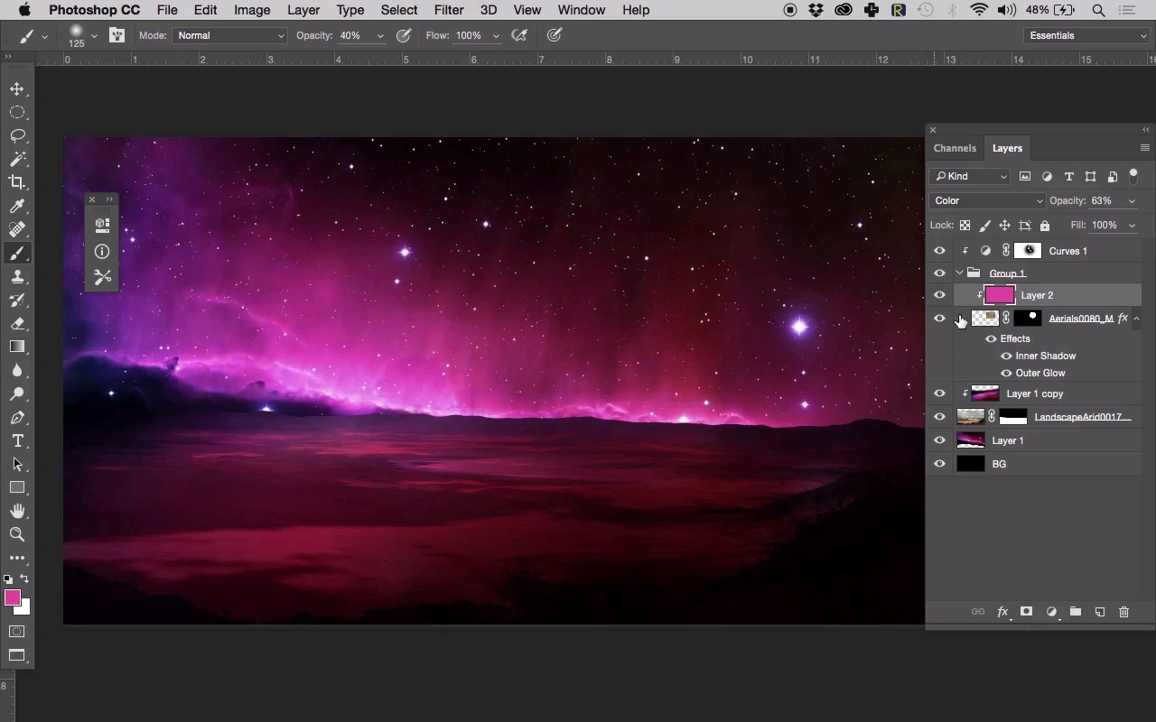Select the Crop tool
This screenshot has width=1156, height=722.
point(17,182)
